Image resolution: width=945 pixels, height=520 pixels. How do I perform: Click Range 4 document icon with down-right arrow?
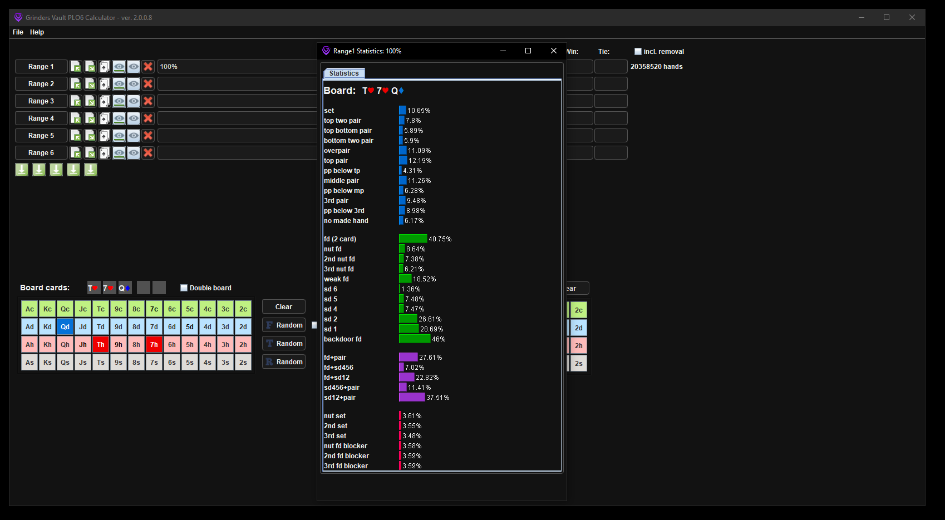point(90,118)
